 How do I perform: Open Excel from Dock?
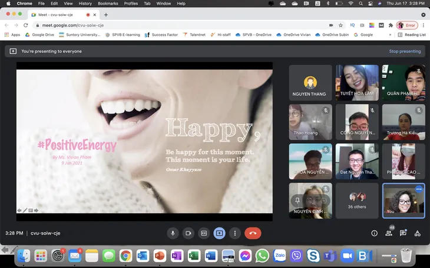click(x=194, y=256)
